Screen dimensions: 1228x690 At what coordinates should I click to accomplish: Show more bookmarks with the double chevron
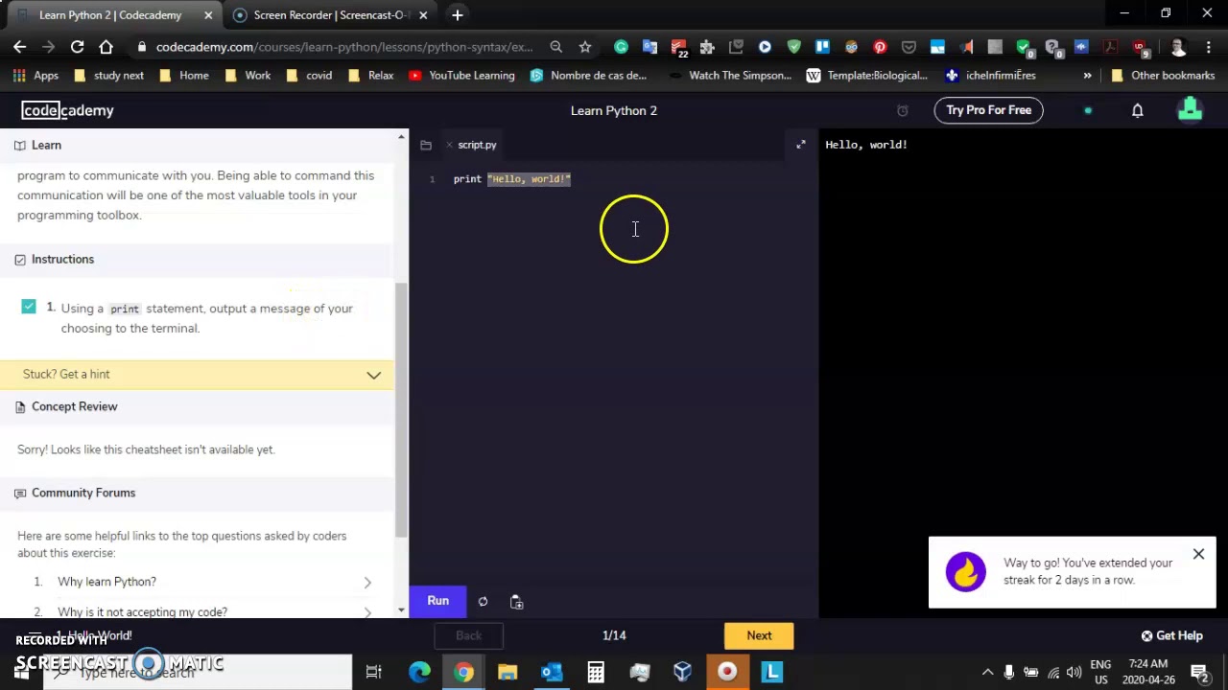click(1087, 75)
